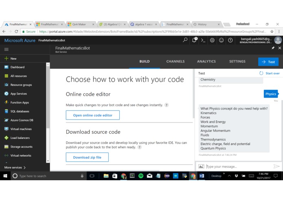Click the SQL databases icon
Screen dimensions: 283x201
[7, 111]
